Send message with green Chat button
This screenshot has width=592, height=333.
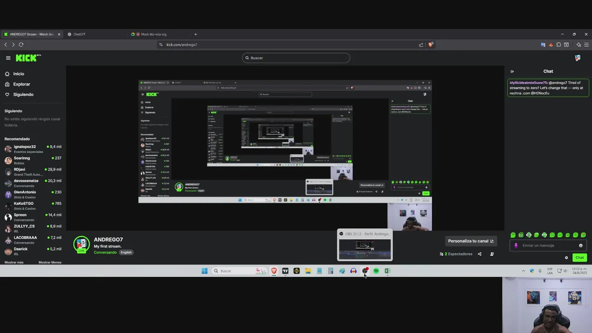pos(580,258)
